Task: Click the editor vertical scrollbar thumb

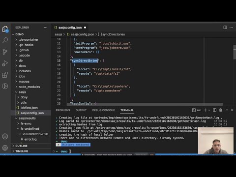Action: click(235, 52)
